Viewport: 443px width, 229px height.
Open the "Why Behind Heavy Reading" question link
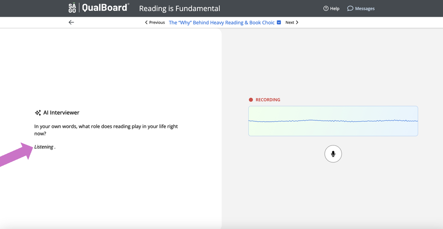[221, 22]
